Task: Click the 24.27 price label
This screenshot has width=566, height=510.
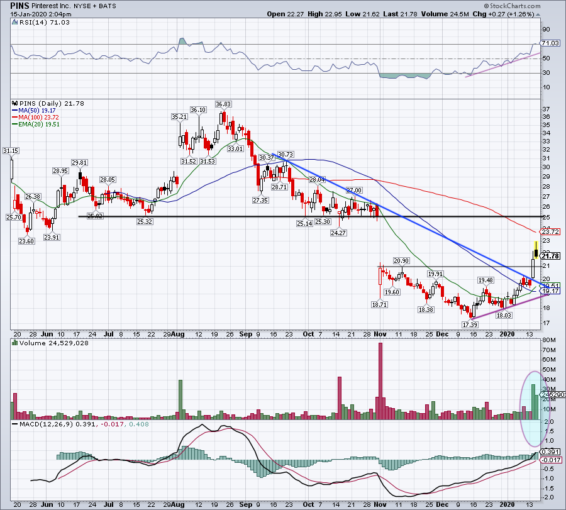Action: coord(338,233)
